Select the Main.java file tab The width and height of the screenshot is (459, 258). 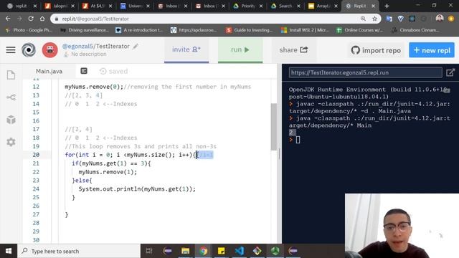point(49,71)
